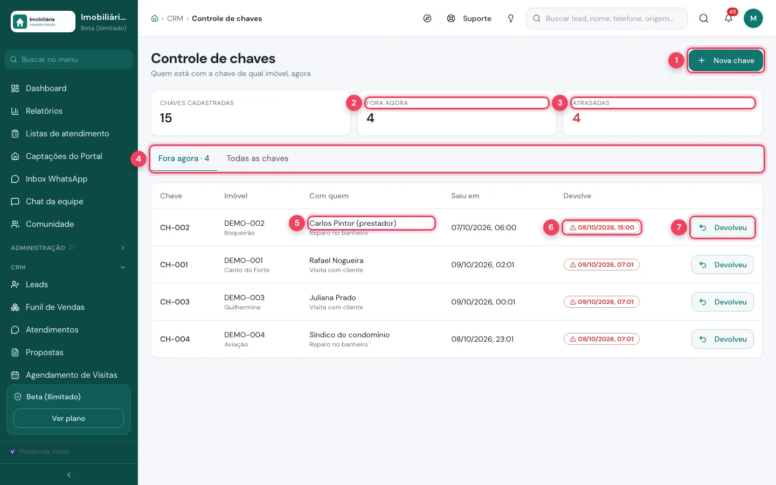776x485 pixels.
Task: Focus the Buscar lead search field
Action: (x=607, y=18)
